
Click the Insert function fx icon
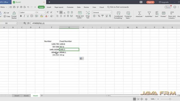(28, 23)
